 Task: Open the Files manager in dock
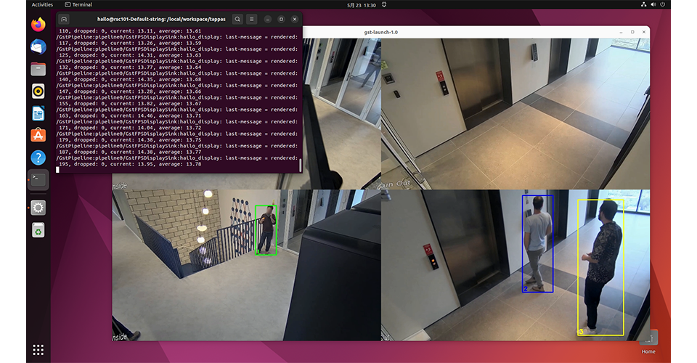tap(38, 69)
